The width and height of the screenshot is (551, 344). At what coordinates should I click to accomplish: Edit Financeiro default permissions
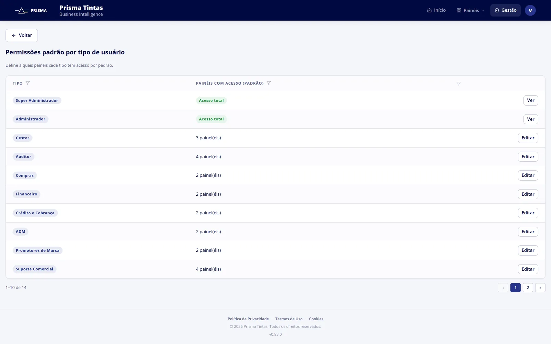pos(528,194)
